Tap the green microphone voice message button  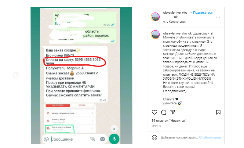click(x=114, y=139)
